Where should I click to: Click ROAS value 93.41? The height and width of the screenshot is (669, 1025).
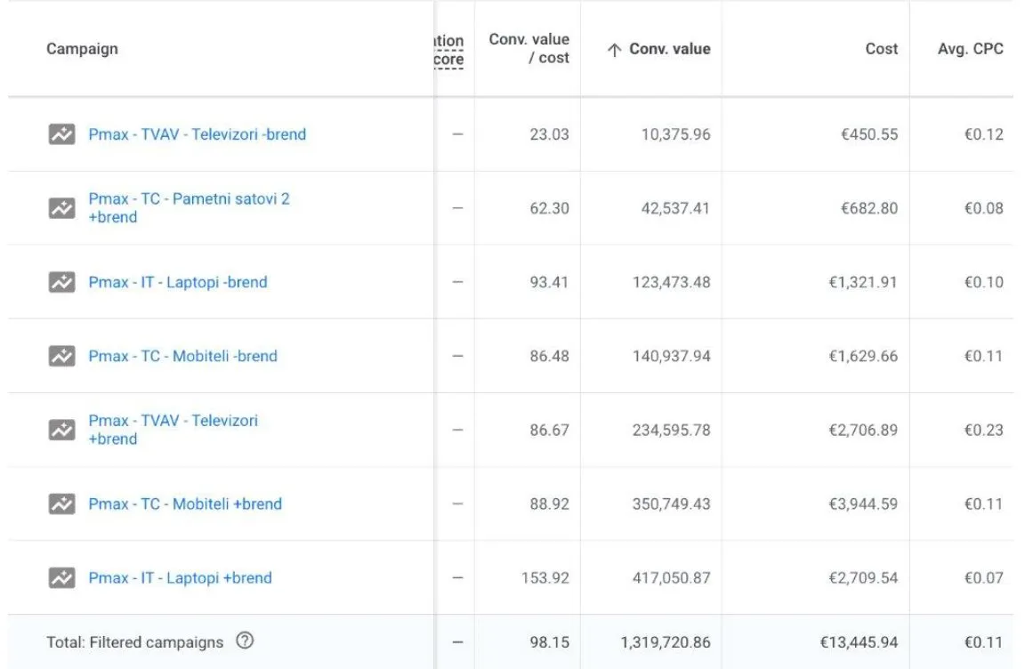click(549, 282)
